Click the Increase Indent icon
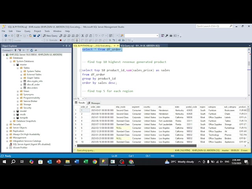The height and width of the screenshot is (189, 252). [x=123, y=40]
